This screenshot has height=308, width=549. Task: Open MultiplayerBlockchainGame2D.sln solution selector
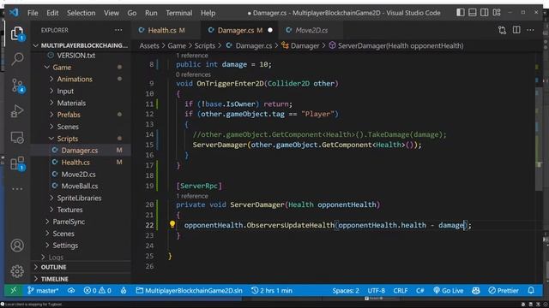tap(189, 291)
